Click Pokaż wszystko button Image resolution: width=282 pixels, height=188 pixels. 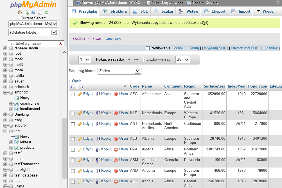[x=110, y=59]
